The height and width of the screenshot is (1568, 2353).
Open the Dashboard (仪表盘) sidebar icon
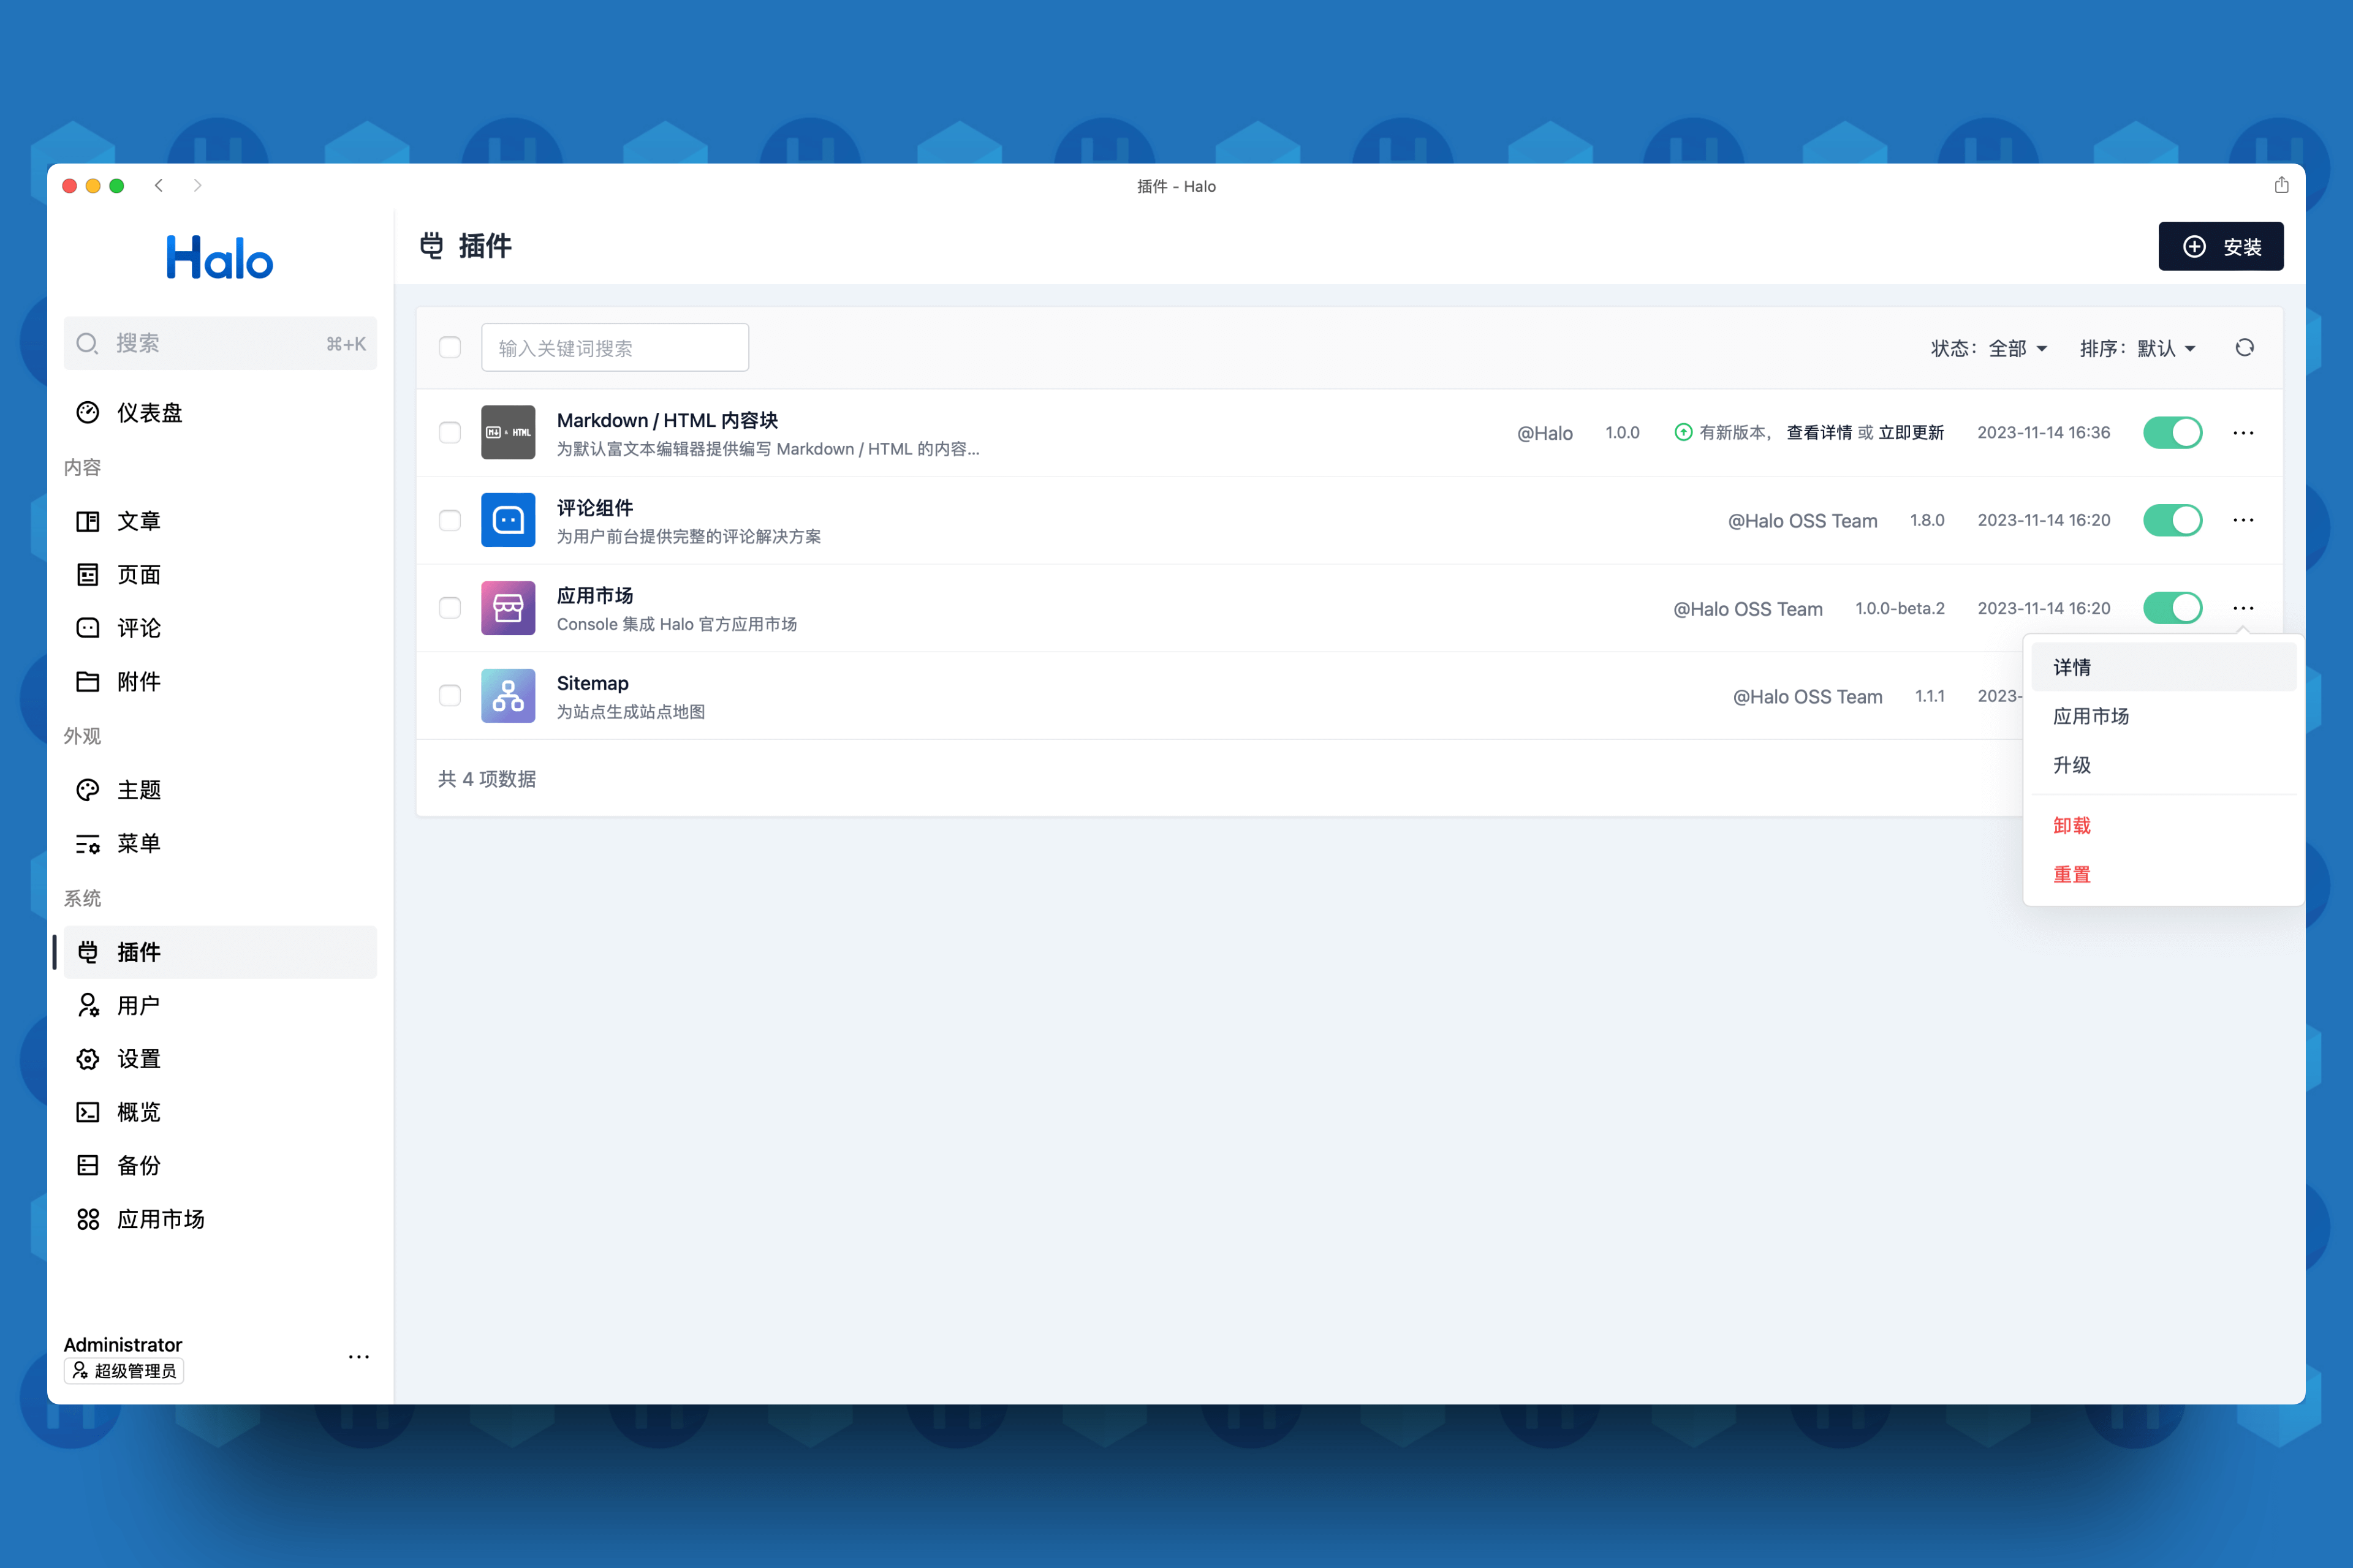click(88, 413)
